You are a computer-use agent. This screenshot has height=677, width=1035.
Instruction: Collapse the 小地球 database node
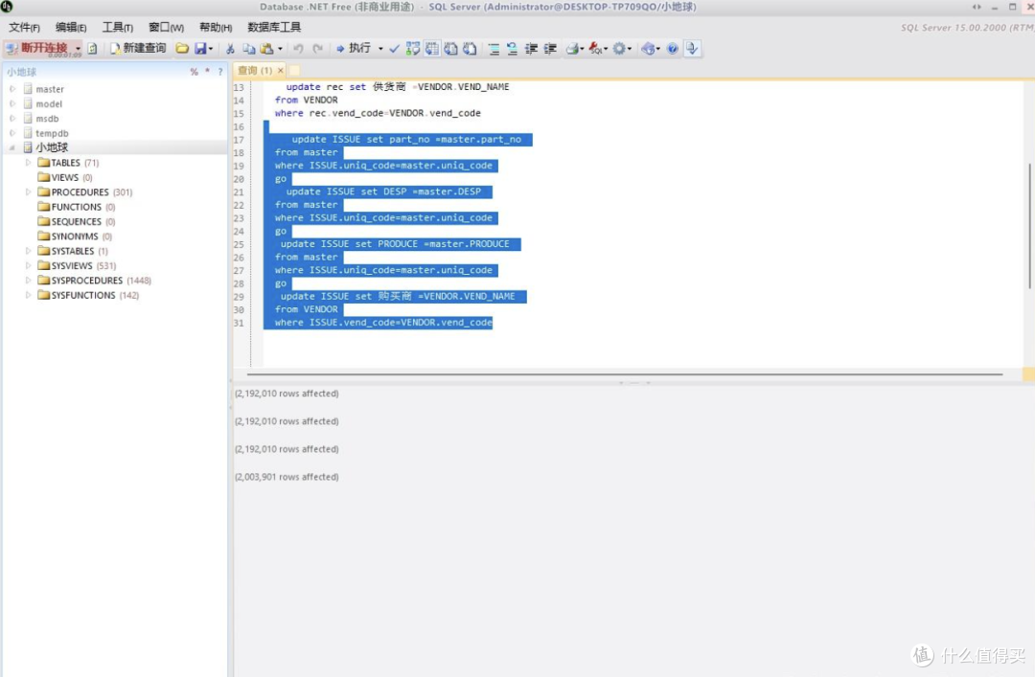click(12, 147)
